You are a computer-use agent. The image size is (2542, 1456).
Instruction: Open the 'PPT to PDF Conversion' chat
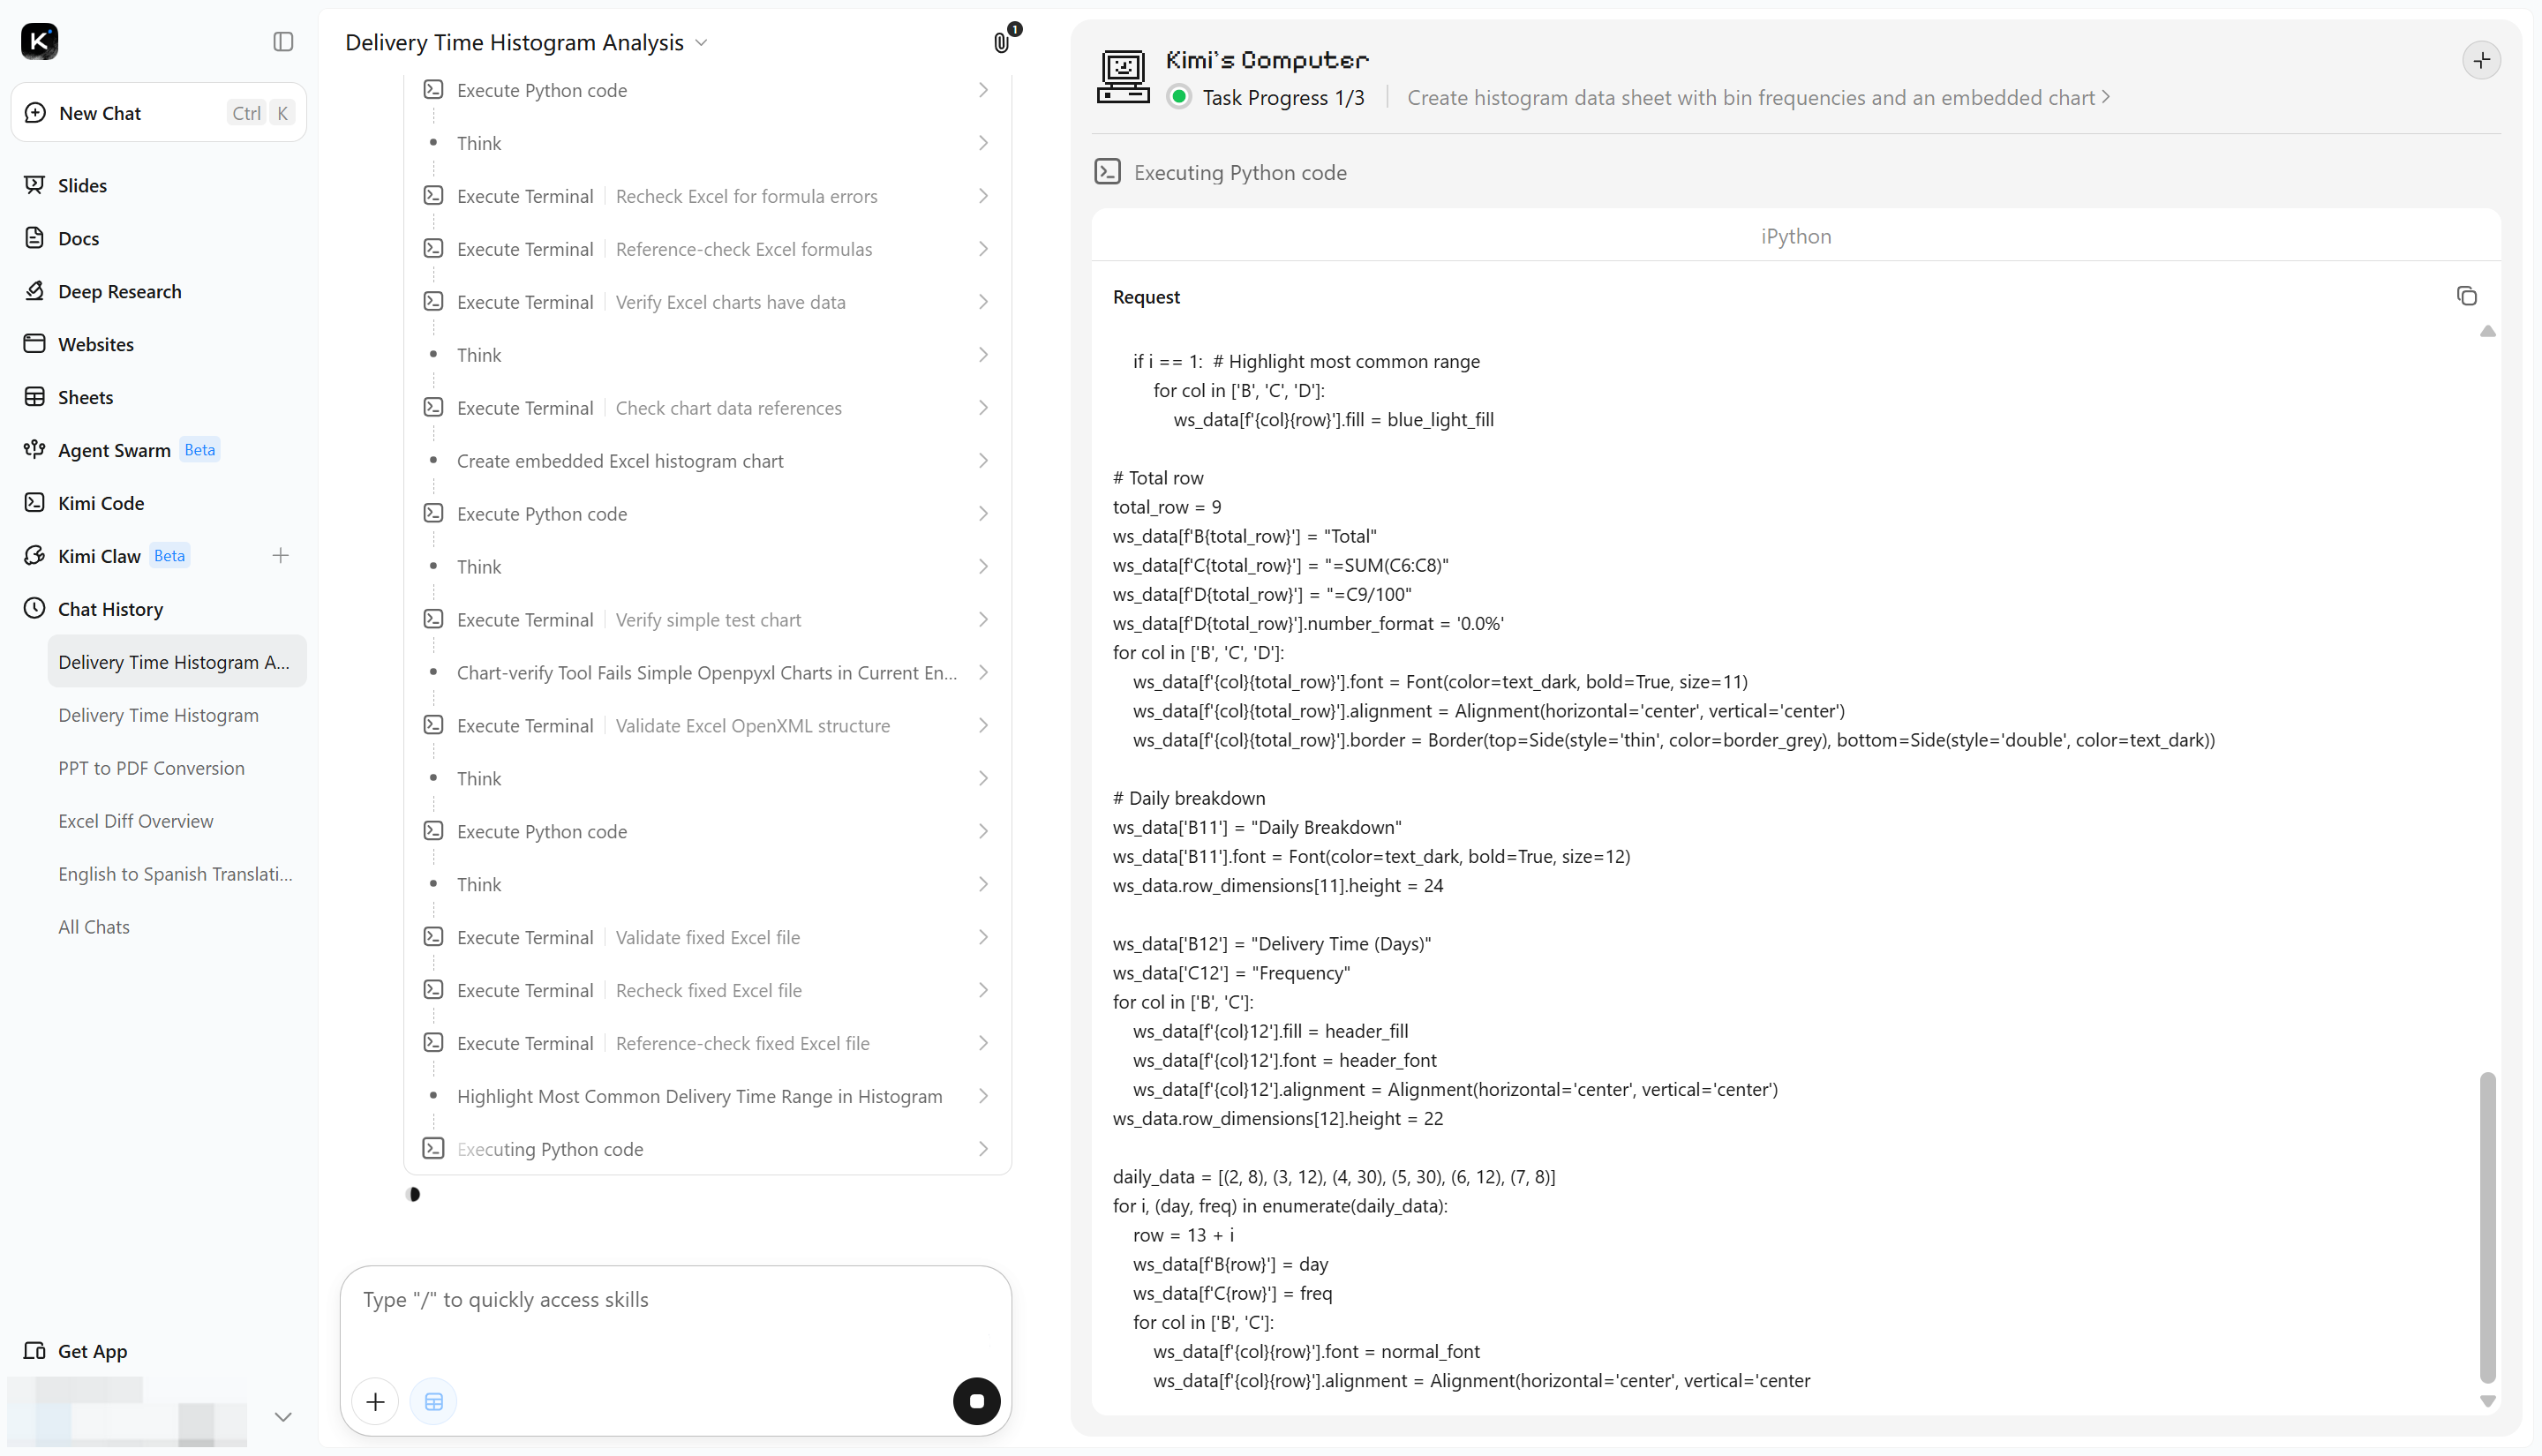151,768
